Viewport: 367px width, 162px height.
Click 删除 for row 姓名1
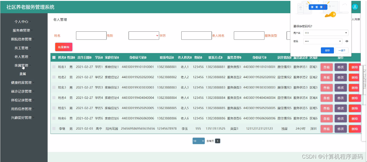click(x=355, y=67)
